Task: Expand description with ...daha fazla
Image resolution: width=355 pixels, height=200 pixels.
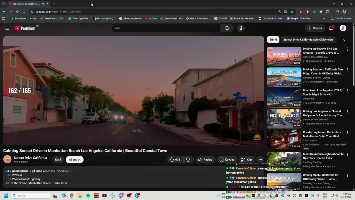Action: (x=59, y=183)
